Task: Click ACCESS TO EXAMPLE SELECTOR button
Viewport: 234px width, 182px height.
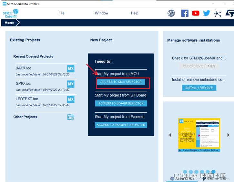Action: pyautogui.click(x=121, y=125)
